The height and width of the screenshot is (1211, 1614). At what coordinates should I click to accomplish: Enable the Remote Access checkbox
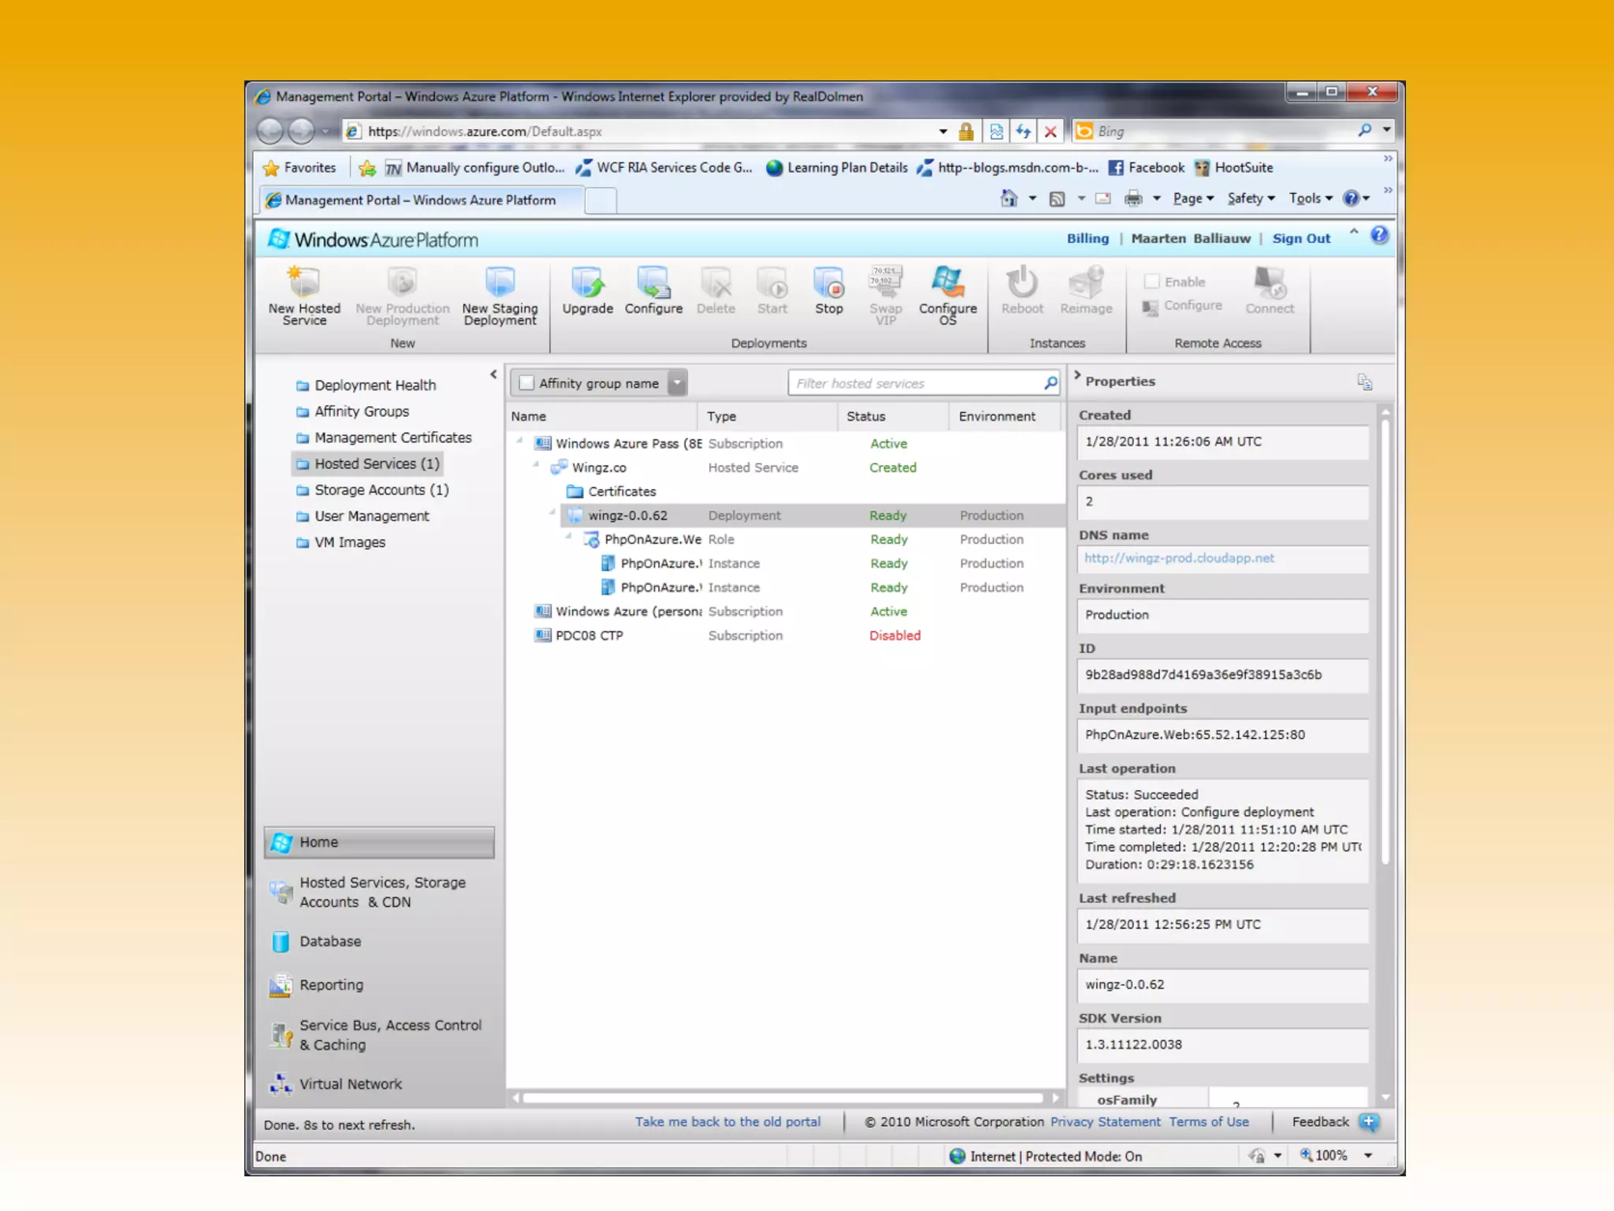(1151, 281)
